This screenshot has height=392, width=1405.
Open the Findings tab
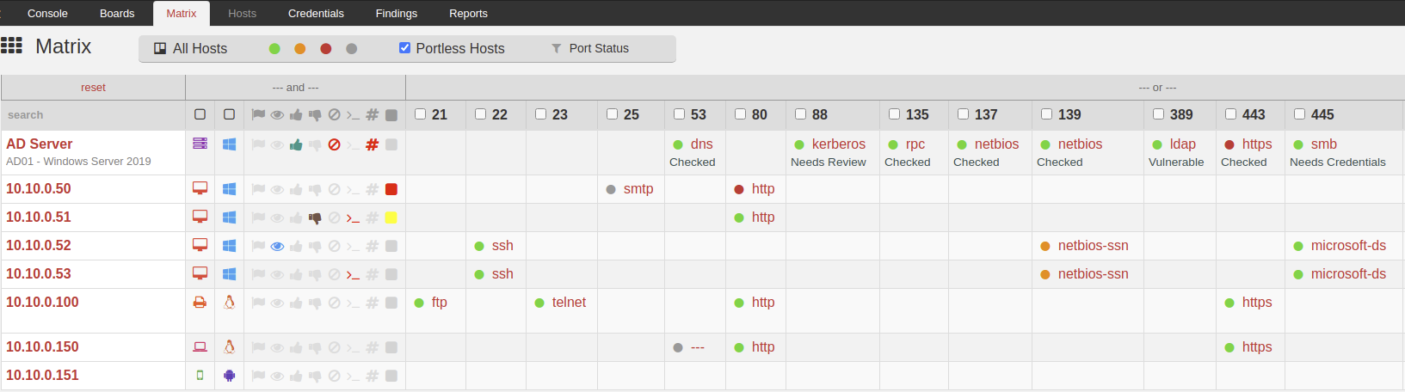(397, 13)
